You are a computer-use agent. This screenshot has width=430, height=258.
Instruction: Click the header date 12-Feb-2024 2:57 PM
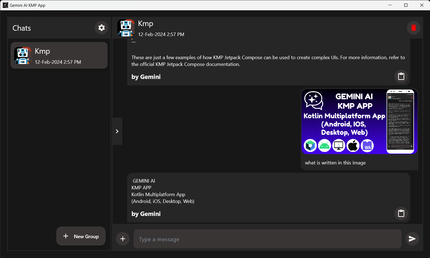(x=161, y=34)
